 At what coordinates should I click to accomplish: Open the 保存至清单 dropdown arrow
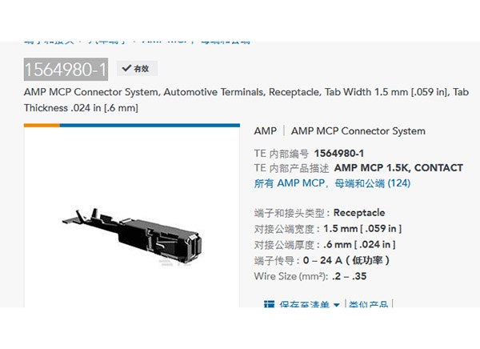[x=337, y=305]
